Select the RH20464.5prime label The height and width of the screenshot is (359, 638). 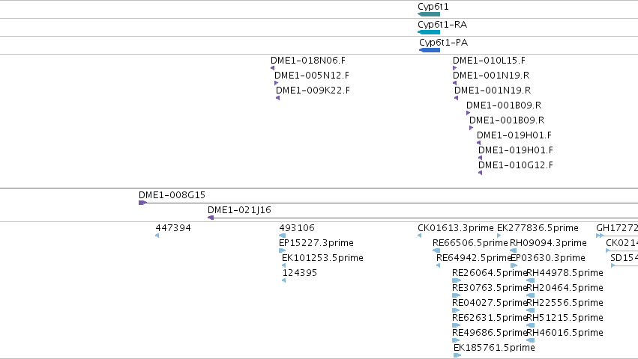click(x=565, y=289)
